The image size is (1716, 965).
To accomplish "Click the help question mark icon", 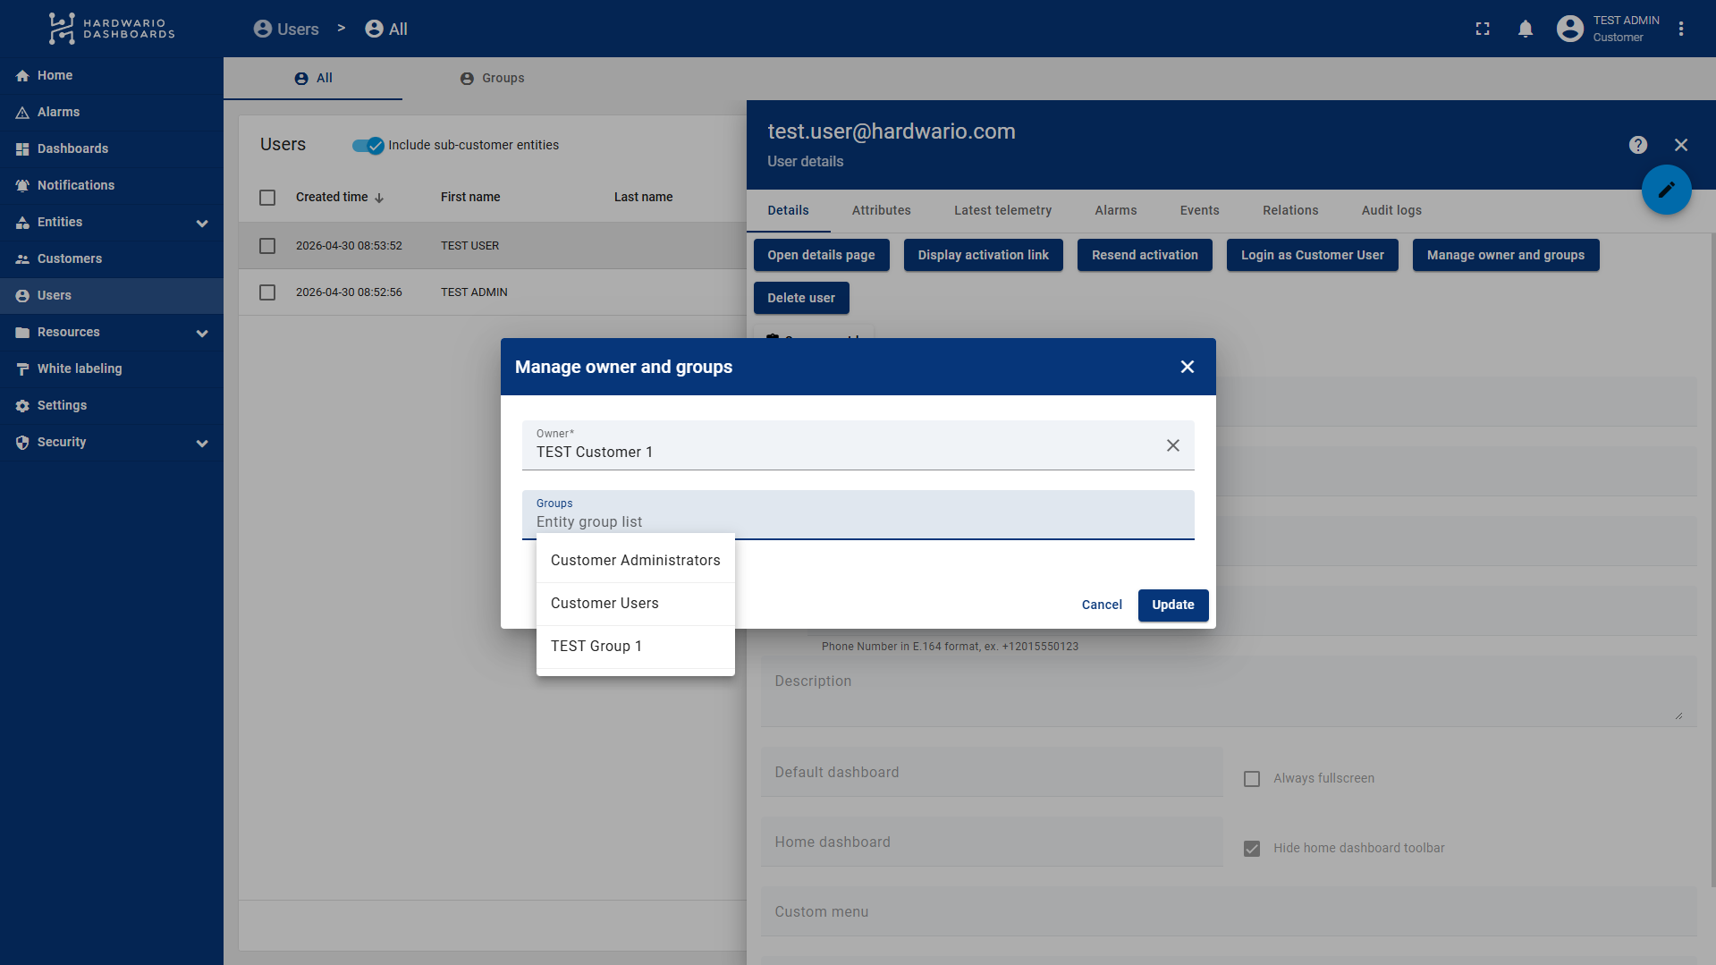I will 1638,145.
